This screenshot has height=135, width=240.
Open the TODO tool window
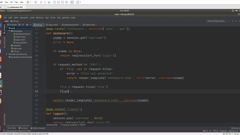(x=12, y=128)
